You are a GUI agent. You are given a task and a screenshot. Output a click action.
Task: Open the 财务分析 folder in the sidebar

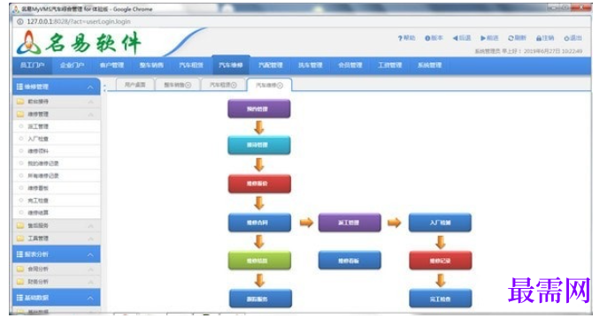point(20,282)
